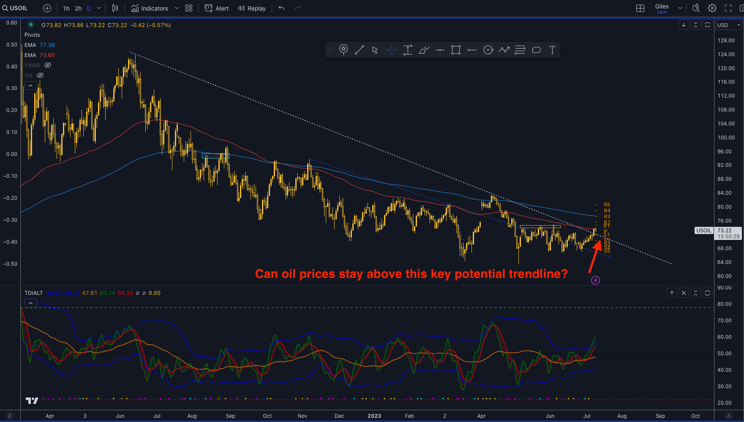Toggle VWAP indicator visibility

coord(48,65)
